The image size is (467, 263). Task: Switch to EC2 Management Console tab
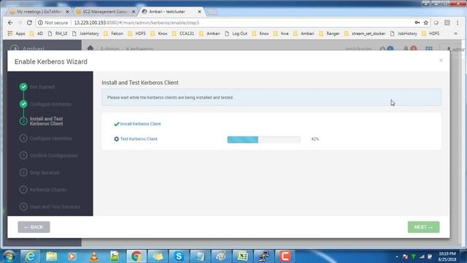[105, 12]
